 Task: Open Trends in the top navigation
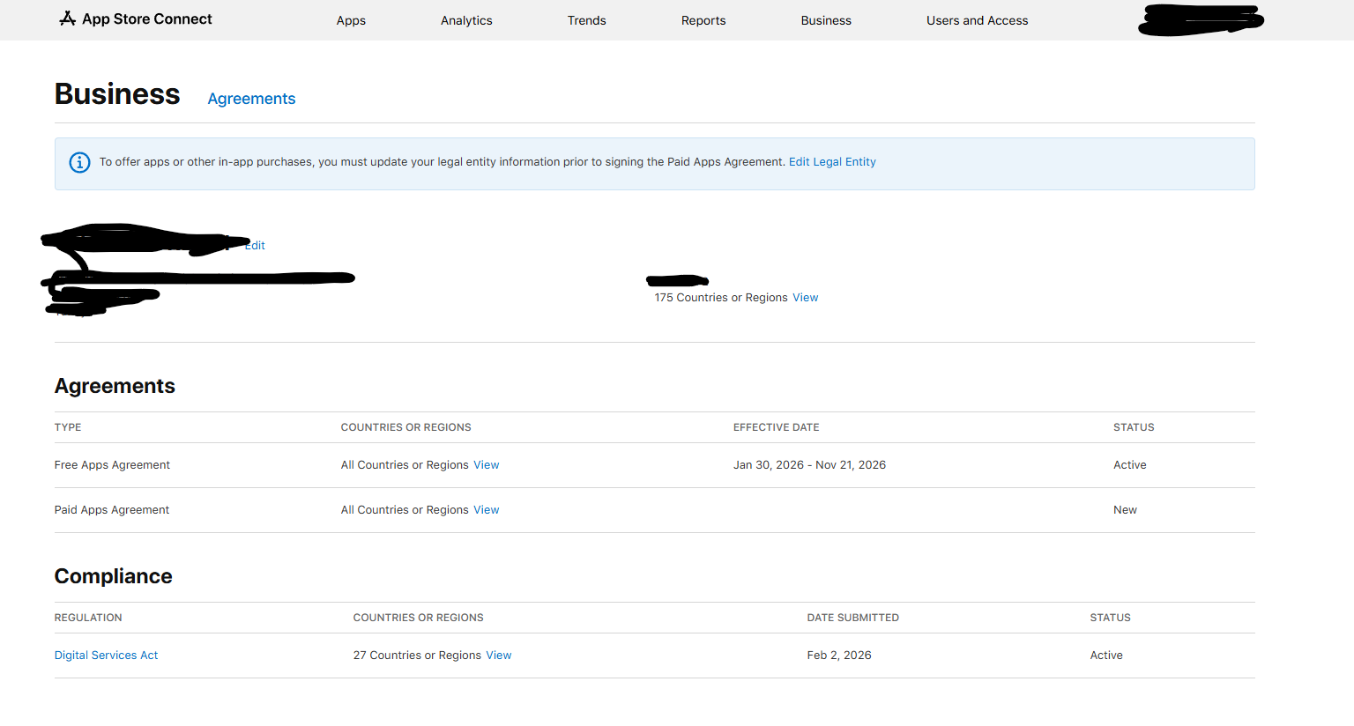click(x=586, y=20)
